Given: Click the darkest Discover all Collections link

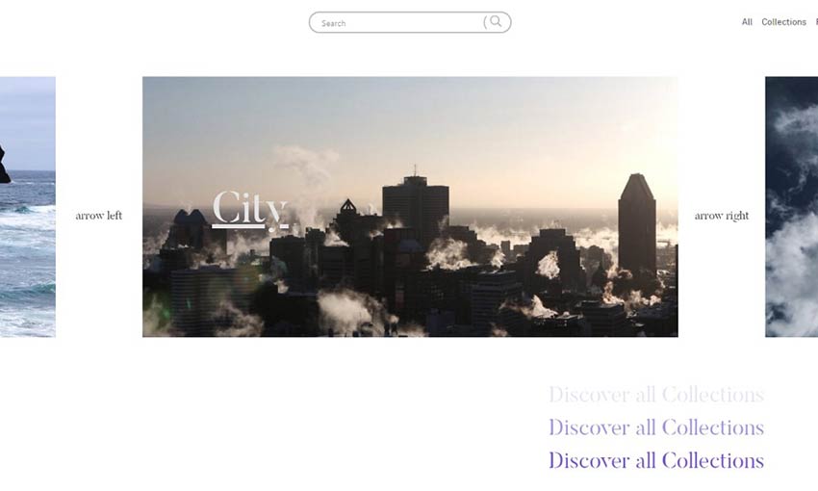Looking at the screenshot, I should coord(655,460).
